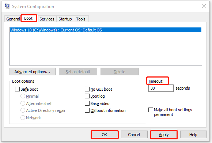Open Help for System Configuration
The height and width of the screenshot is (143, 212).
[193, 135]
